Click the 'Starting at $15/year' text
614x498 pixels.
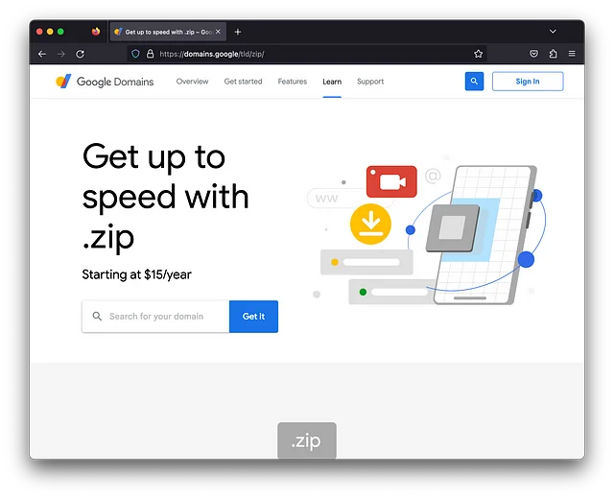(x=136, y=274)
